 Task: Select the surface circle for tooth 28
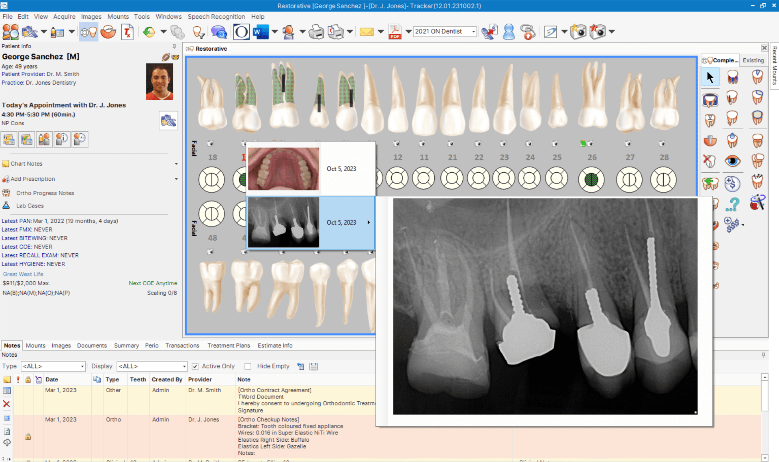663,179
